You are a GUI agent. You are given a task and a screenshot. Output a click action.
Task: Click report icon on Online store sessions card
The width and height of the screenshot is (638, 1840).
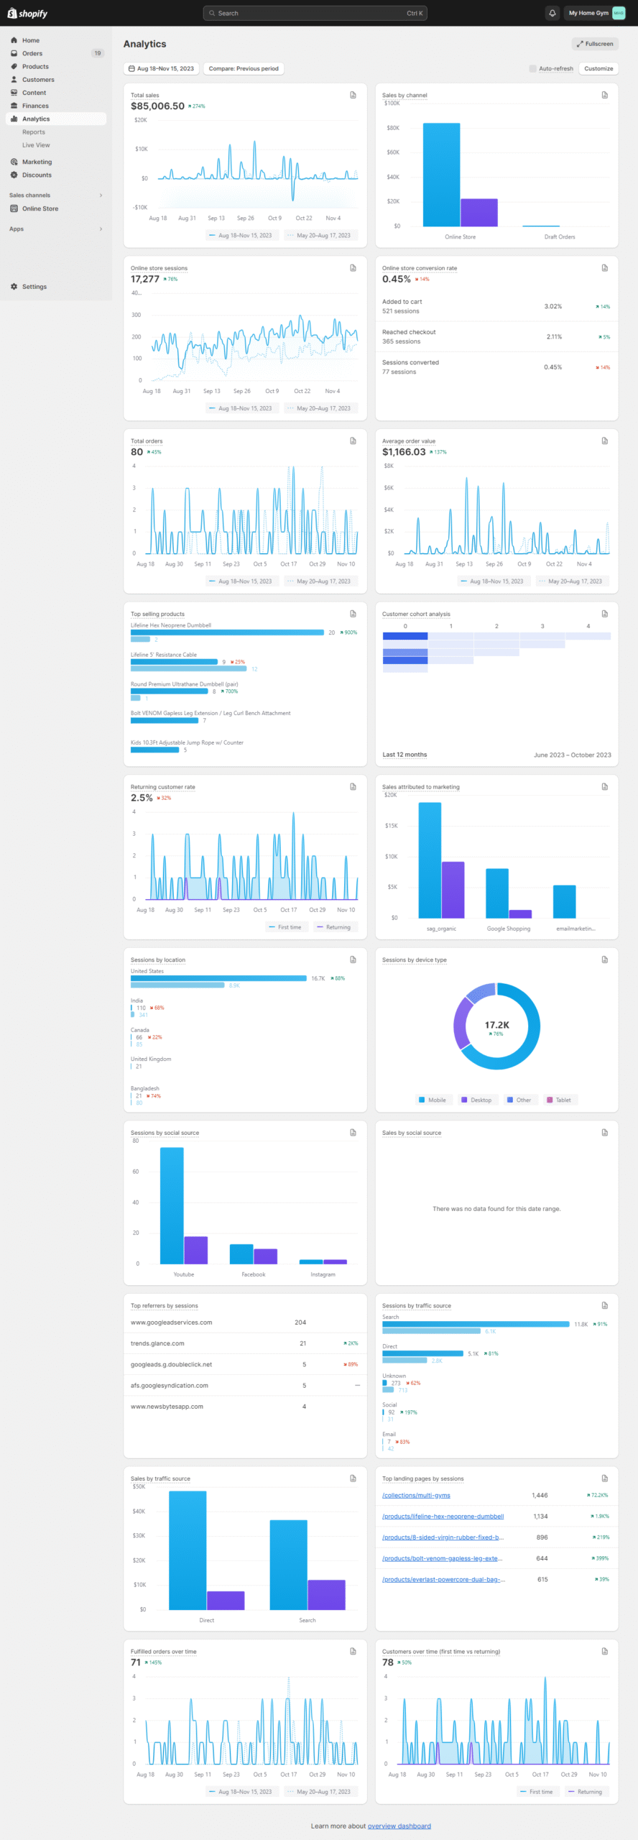pyautogui.click(x=353, y=268)
